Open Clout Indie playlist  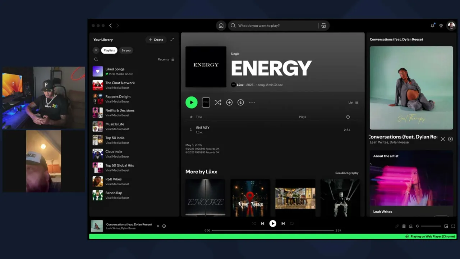click(134, 154)
